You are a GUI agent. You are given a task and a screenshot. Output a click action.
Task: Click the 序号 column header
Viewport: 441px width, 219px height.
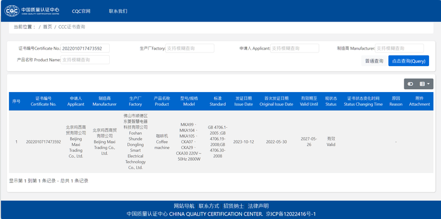click(x=16, y=102)
